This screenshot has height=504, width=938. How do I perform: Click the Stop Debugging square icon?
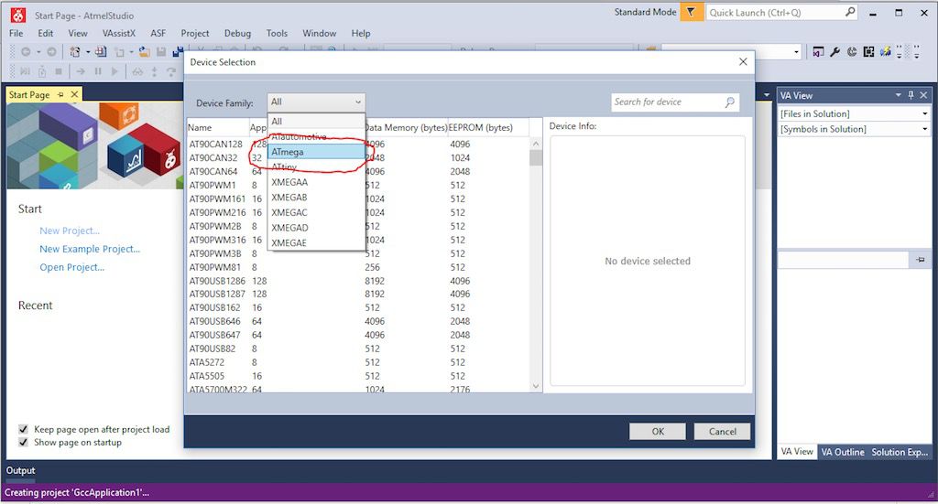59,71
